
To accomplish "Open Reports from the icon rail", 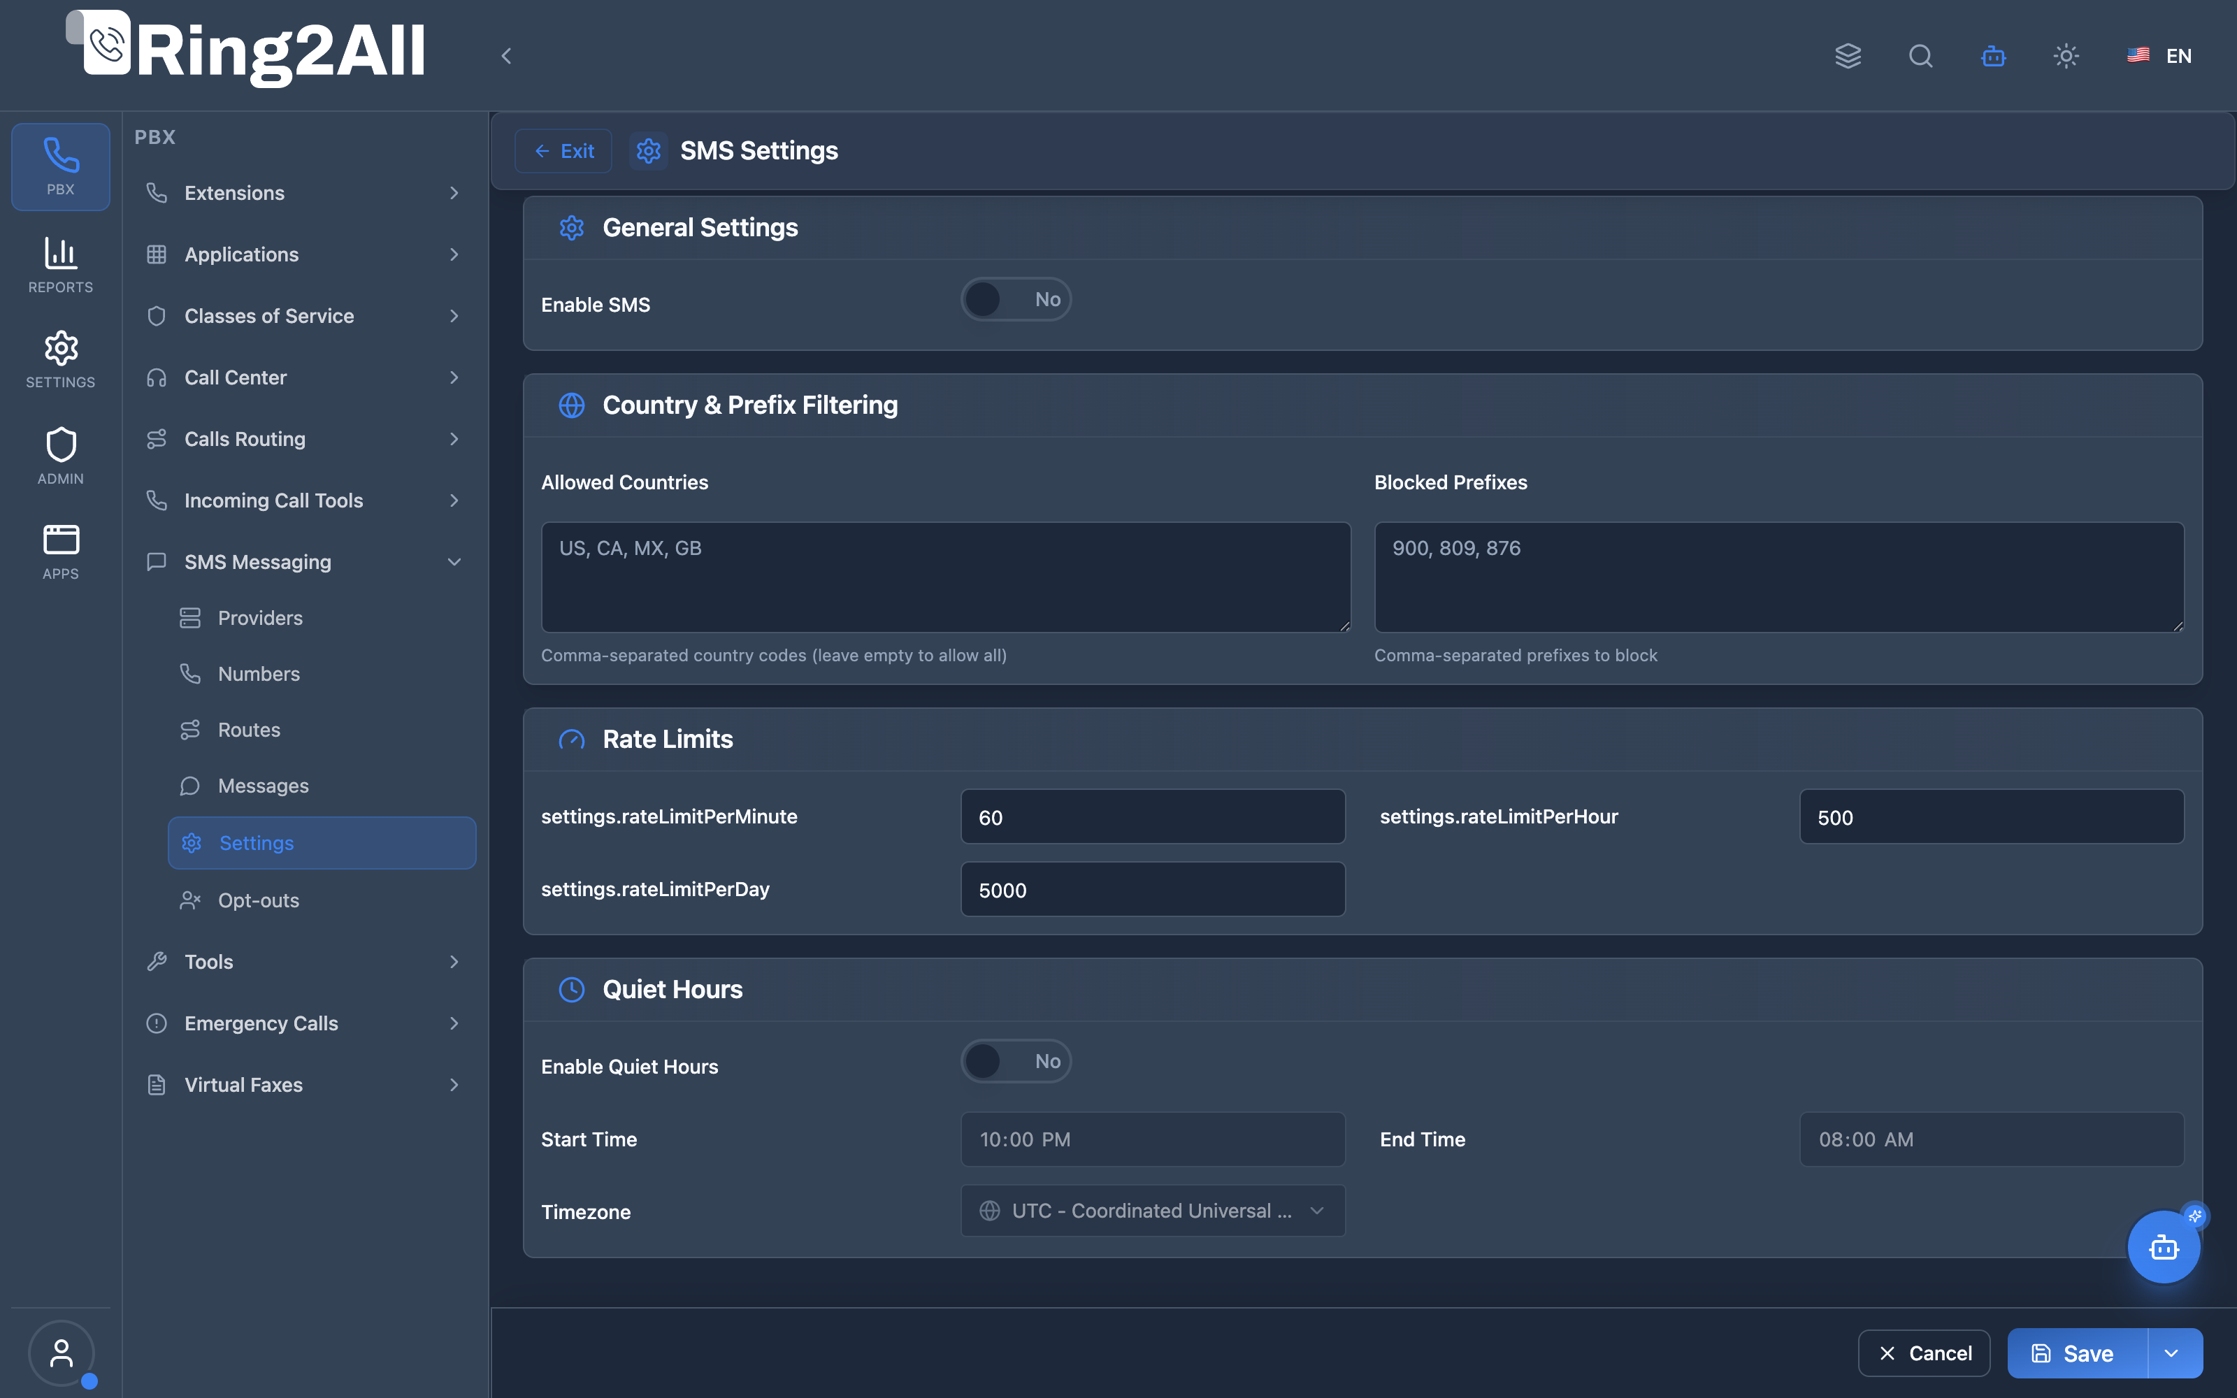I will click(x=61, y=264).
